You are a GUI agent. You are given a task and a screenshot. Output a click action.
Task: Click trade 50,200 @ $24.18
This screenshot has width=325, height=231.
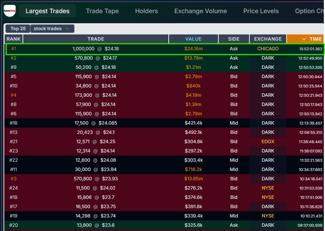(95, 67)
